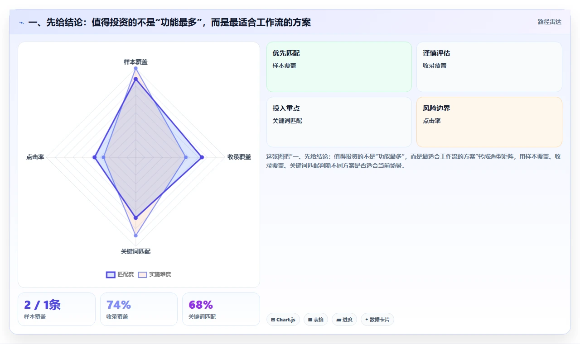
Task: Click the 路径雷达 label in header
Action: click(x=549, y=22)
